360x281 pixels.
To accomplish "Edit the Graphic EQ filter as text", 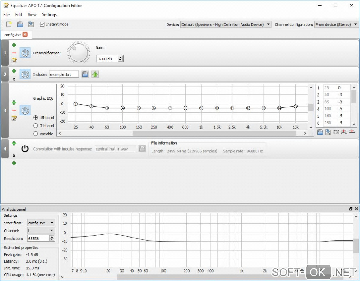I will [x=14, y=118].
